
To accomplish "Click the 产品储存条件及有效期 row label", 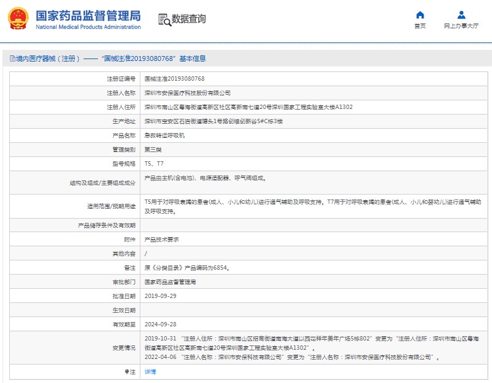I will coord(107,225).
